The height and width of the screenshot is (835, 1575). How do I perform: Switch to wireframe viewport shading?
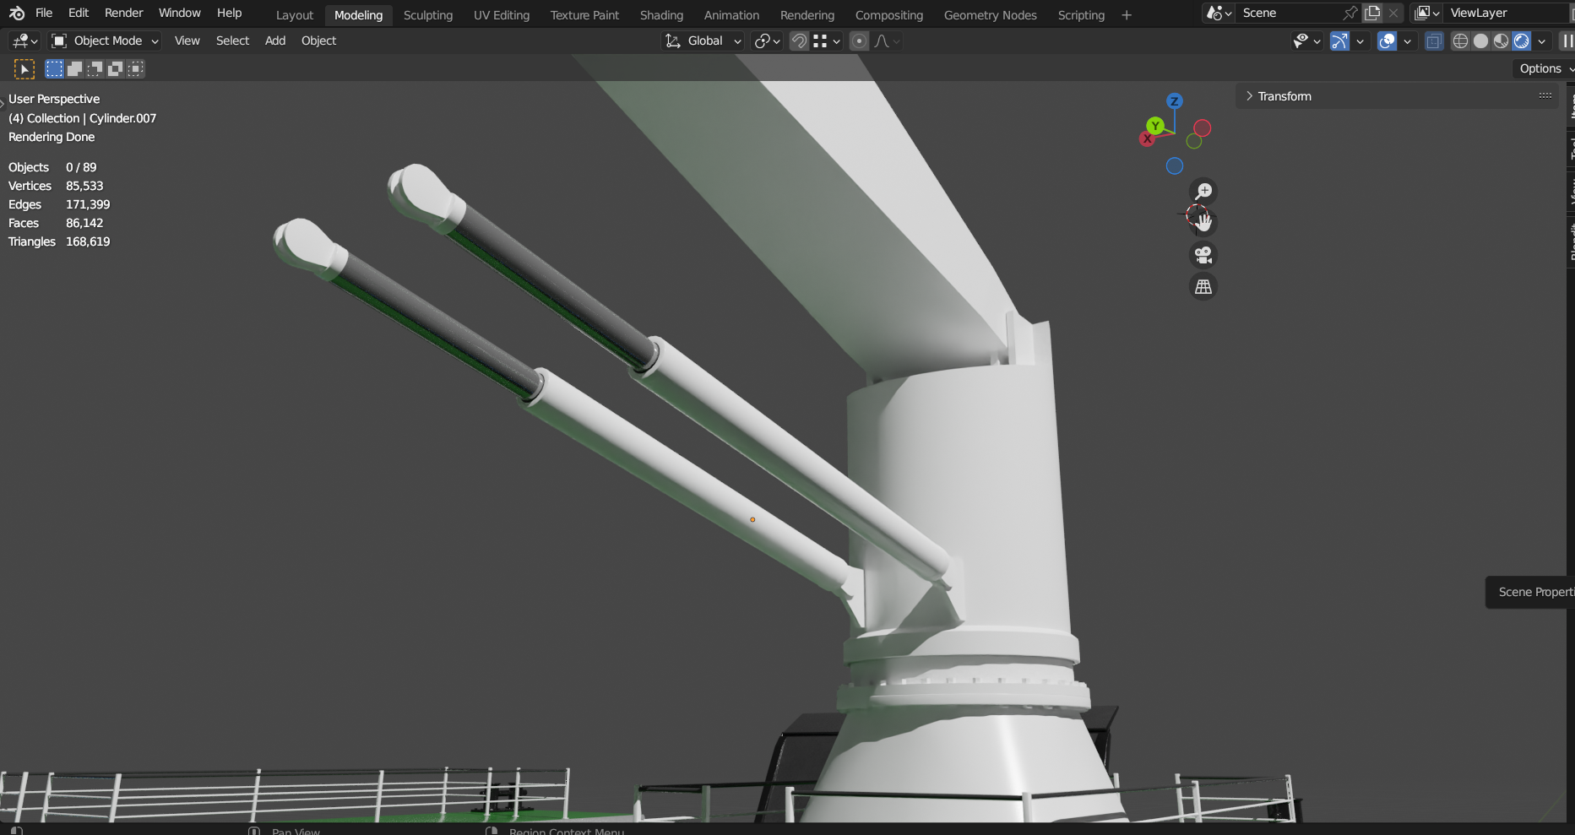click(1460, 41)
